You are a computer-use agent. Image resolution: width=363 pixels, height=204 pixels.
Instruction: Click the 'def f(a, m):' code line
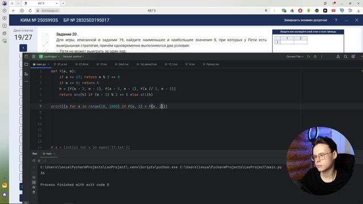(x=63, y=71)
